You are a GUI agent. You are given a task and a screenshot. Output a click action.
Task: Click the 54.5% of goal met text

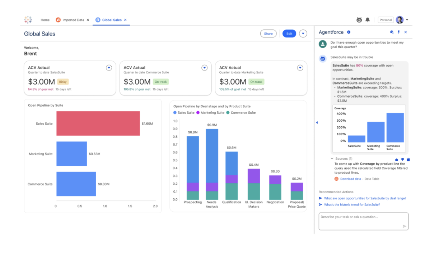(41, 89)
